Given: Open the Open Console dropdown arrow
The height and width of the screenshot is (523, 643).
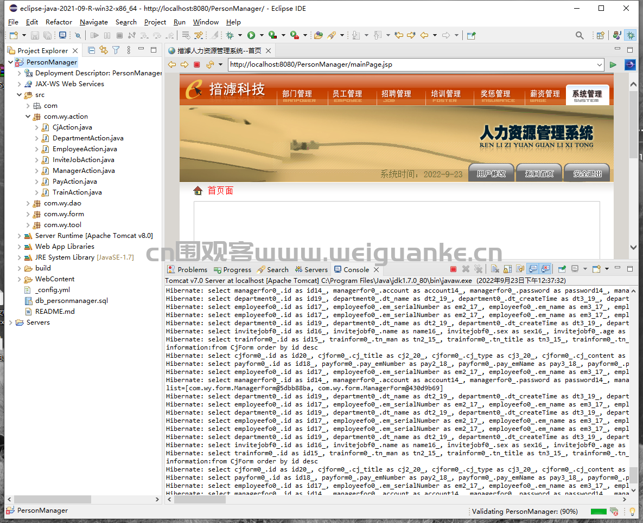Looking at the screenshot, I should coord(607,269).
